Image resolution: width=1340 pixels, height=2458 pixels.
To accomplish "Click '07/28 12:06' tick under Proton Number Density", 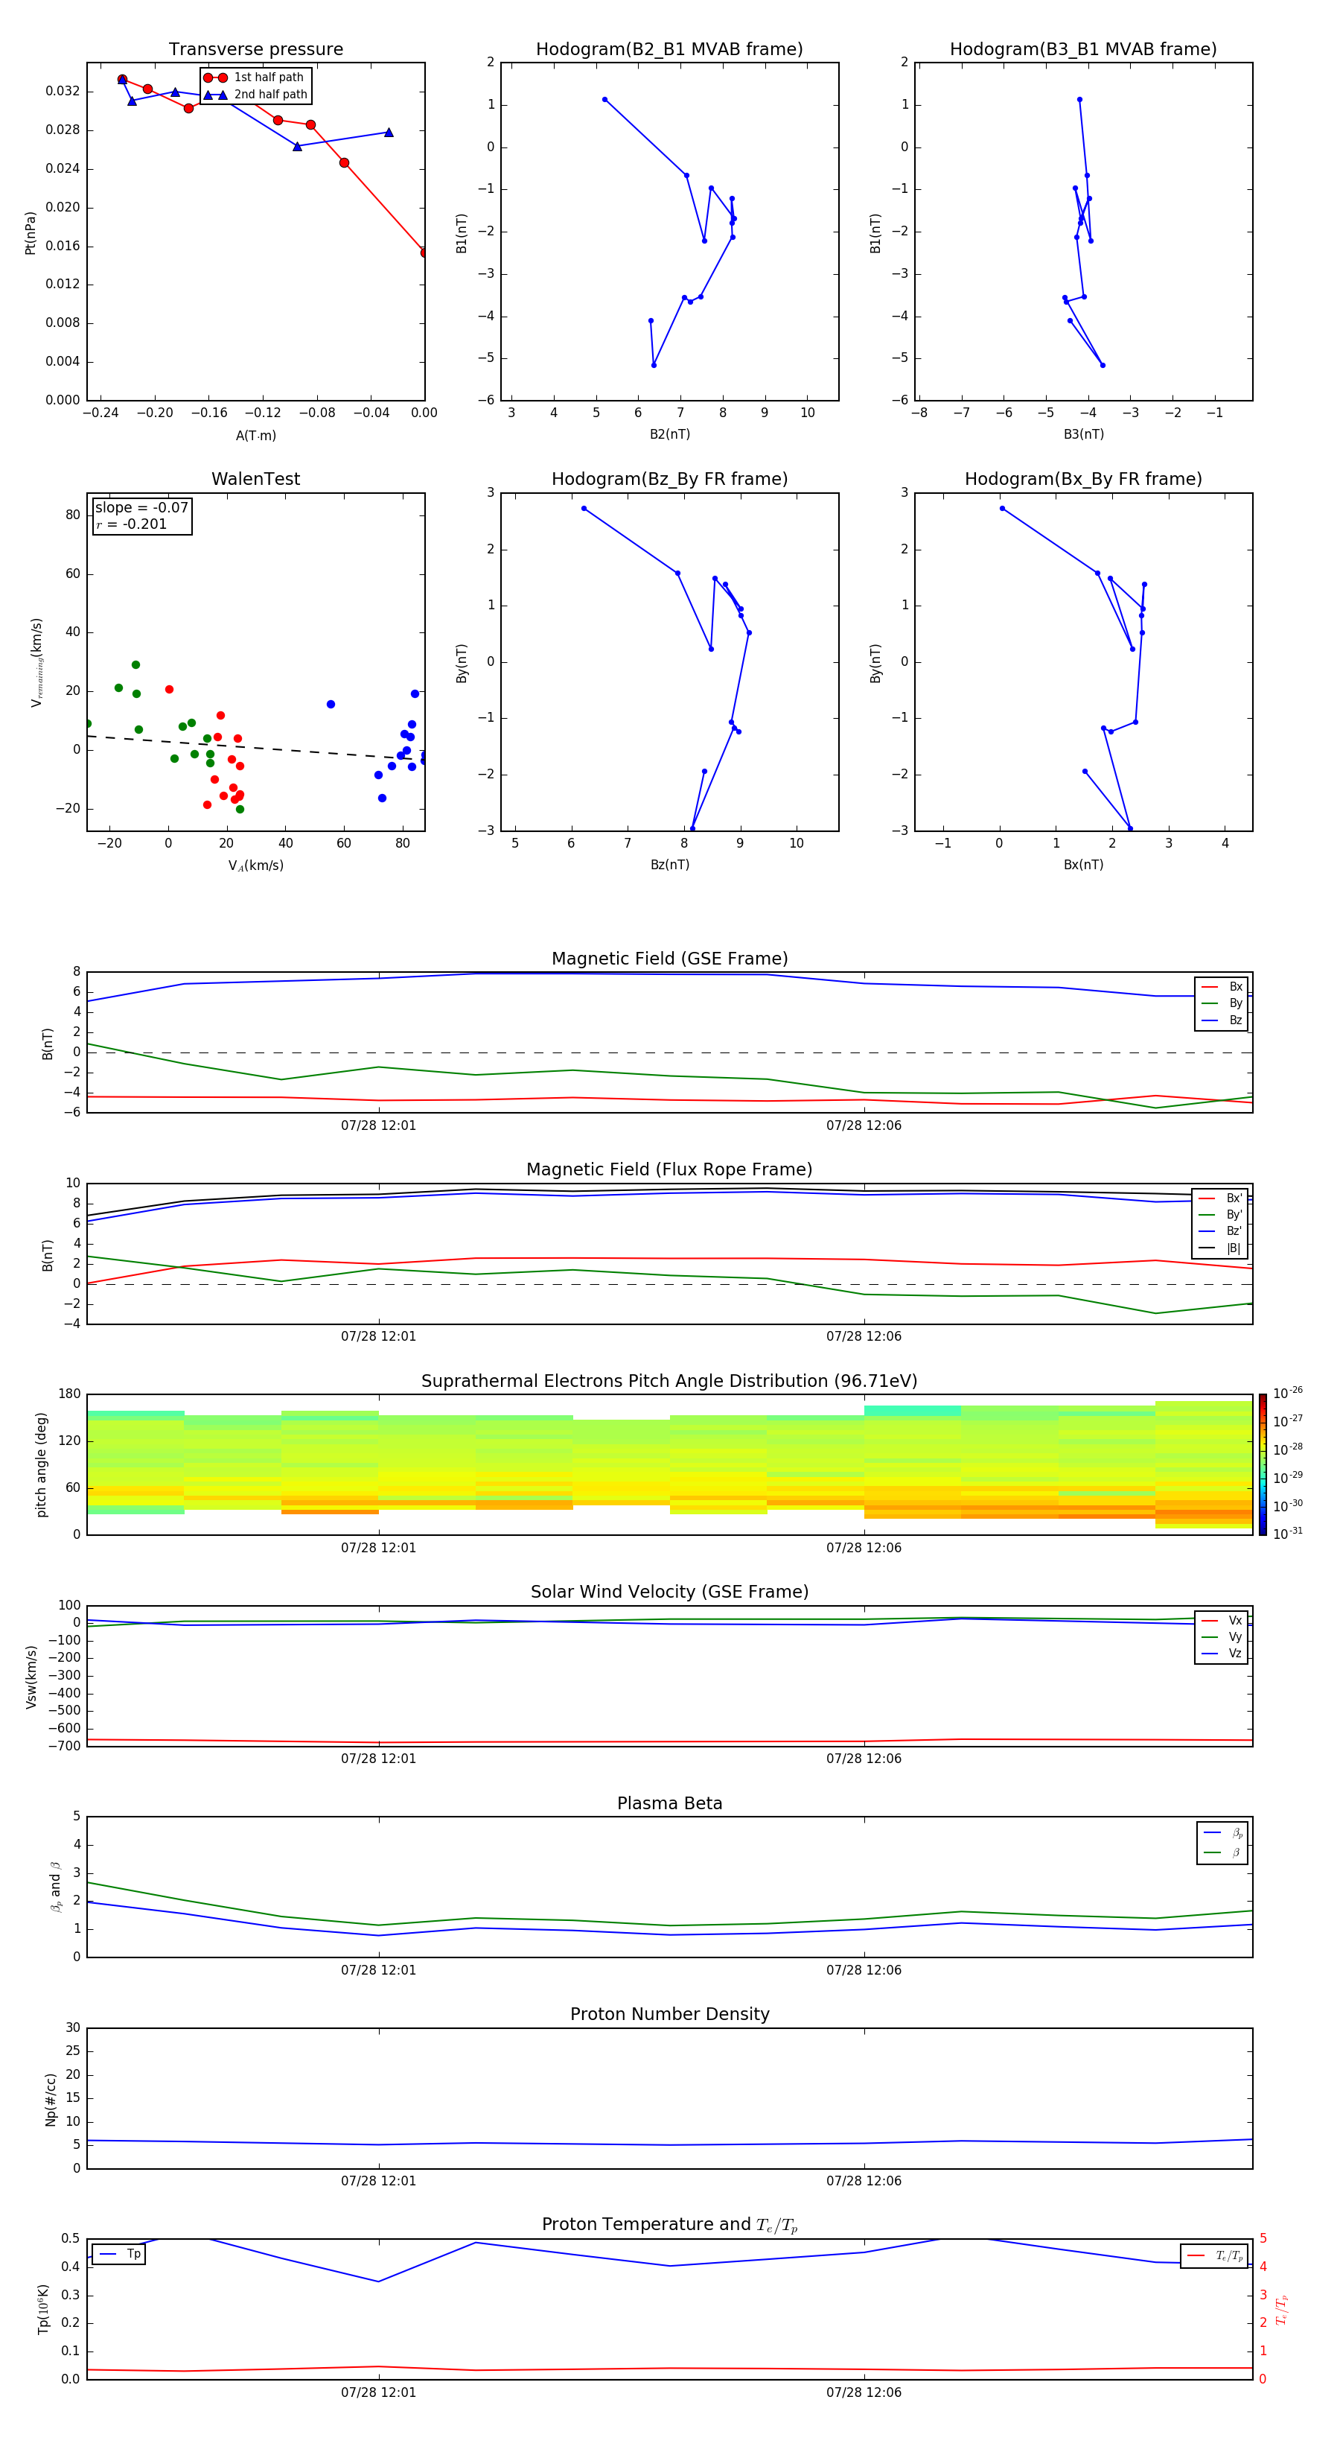I will pyautogui.click(x=864, y=2180).
